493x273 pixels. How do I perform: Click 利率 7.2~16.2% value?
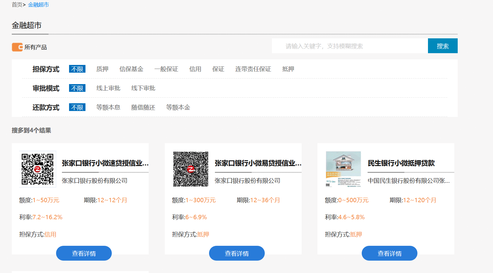tap(47, 217)
